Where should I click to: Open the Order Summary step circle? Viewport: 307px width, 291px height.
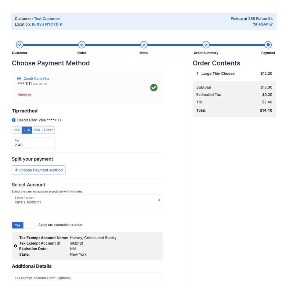point(206,45)
